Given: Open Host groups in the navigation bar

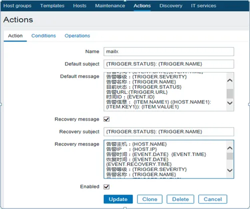Looking at the screenshot, I should point(17,5).
